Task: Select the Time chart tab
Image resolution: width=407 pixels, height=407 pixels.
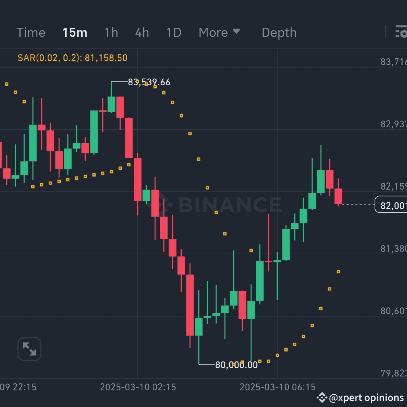Action: 31,33
